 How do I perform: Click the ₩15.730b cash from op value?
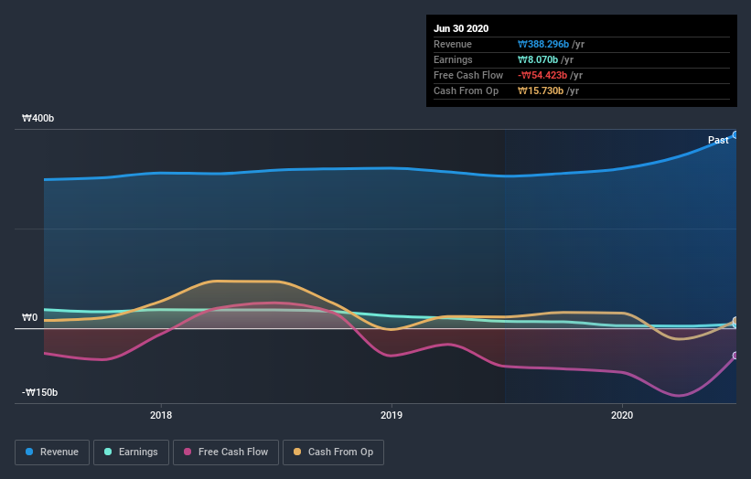541,90
